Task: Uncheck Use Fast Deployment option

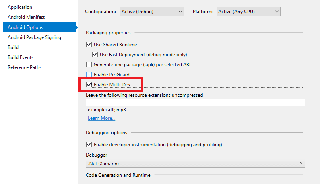Action: pos(95,55)
